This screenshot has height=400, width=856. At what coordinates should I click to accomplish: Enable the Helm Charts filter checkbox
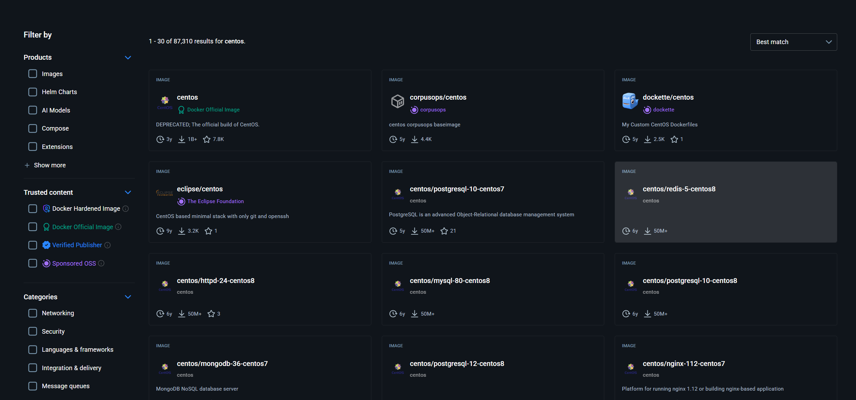tap(33, 92)
